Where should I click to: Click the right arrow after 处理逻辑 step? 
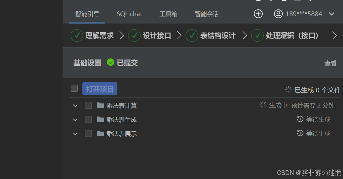(335, 35)
